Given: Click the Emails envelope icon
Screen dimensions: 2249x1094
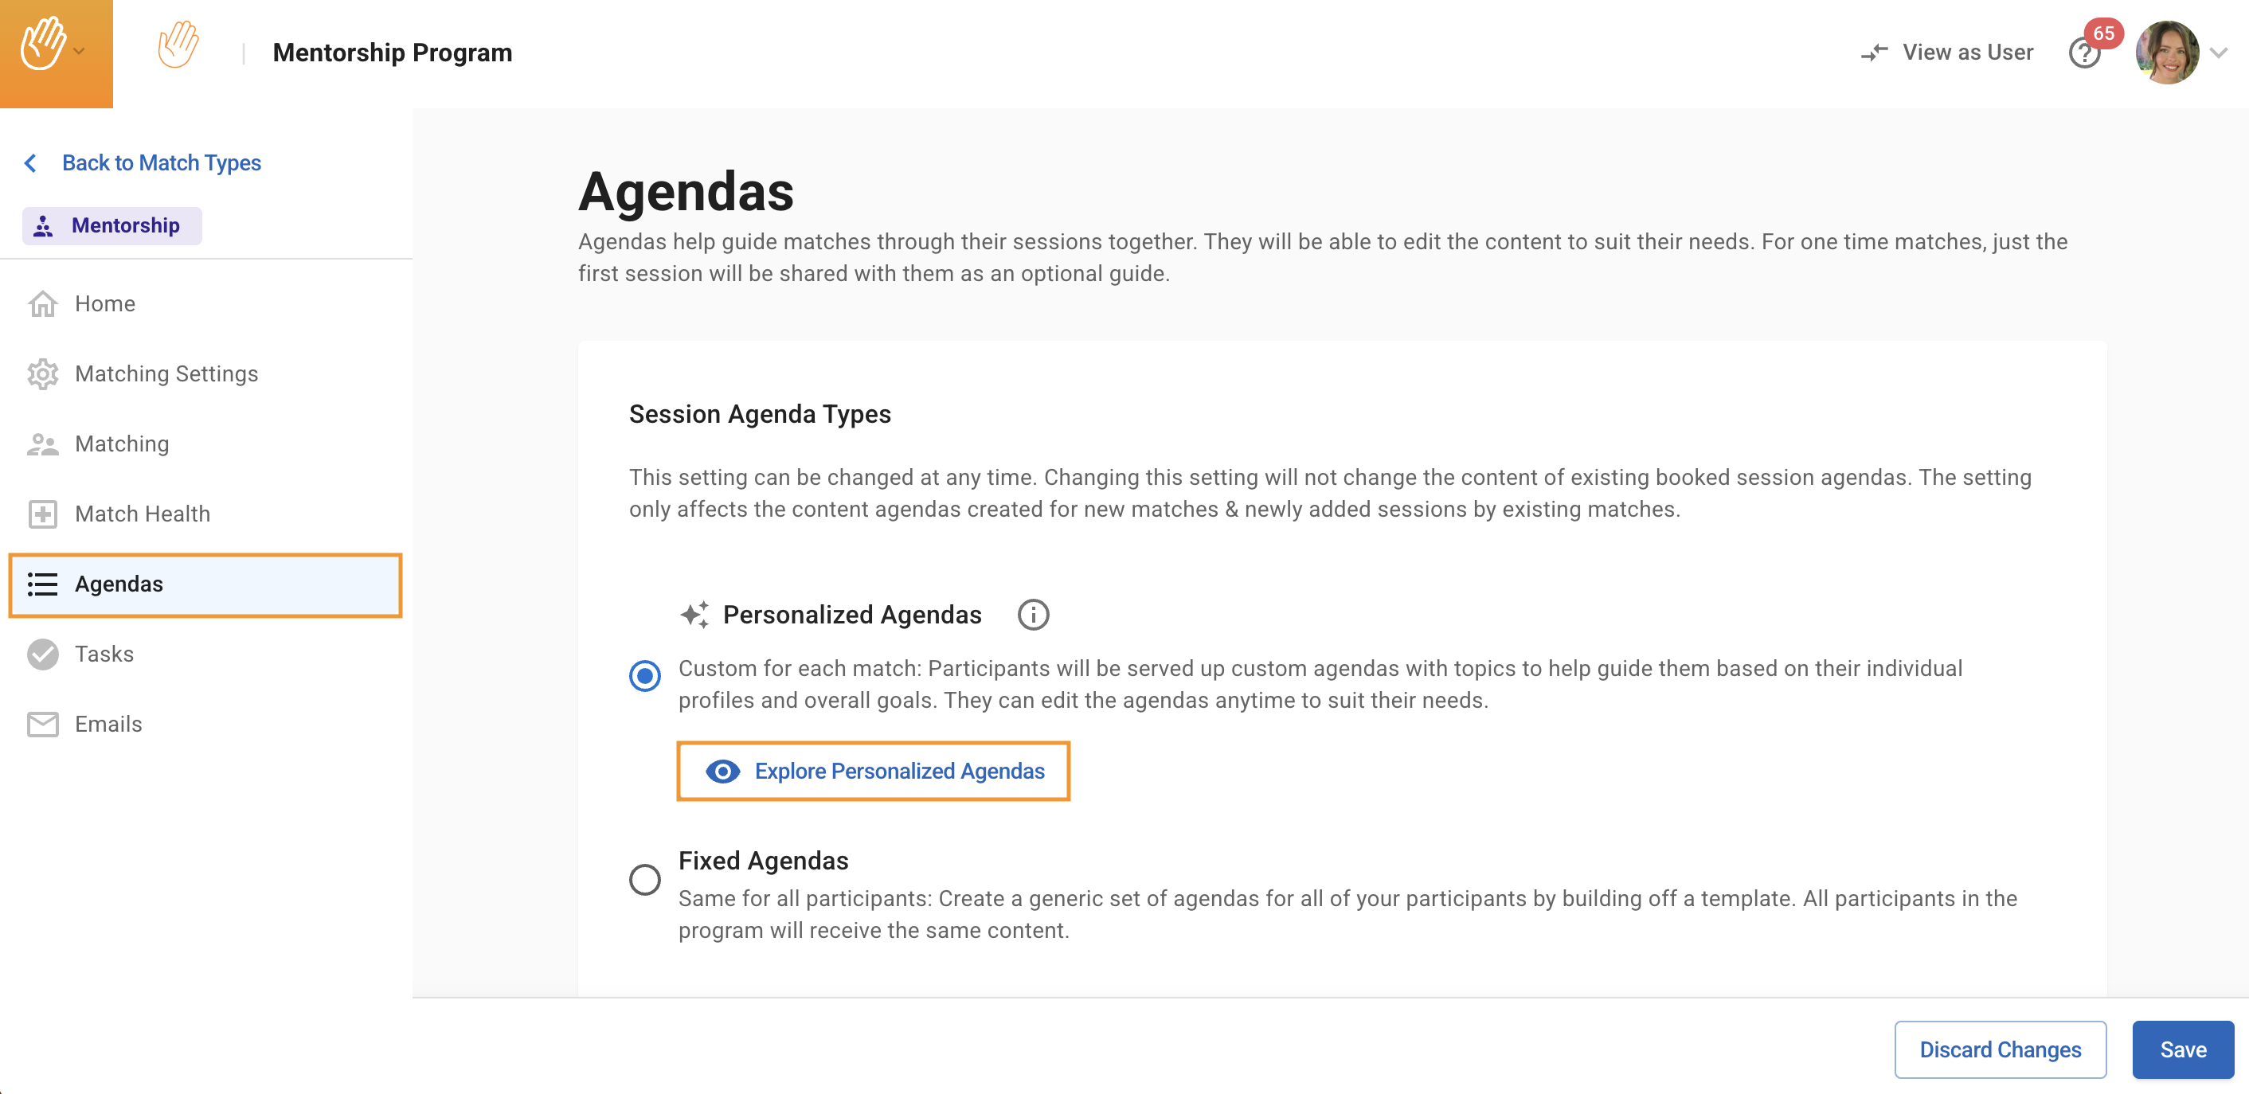Looking at the screenshot, I should pyautogui.click(x=42, y=724).
